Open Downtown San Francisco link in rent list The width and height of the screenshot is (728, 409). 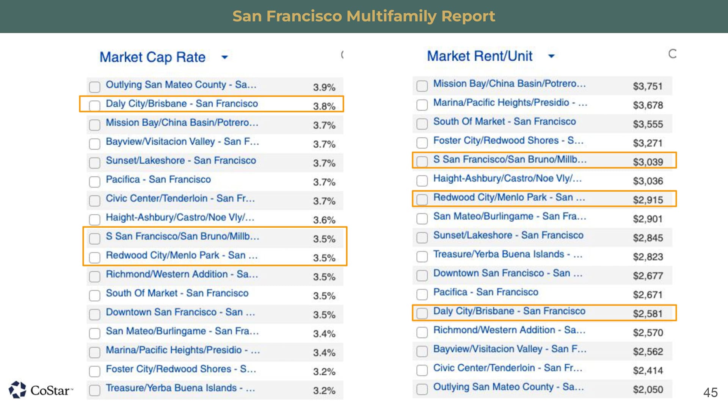click(x=508, y=273)
